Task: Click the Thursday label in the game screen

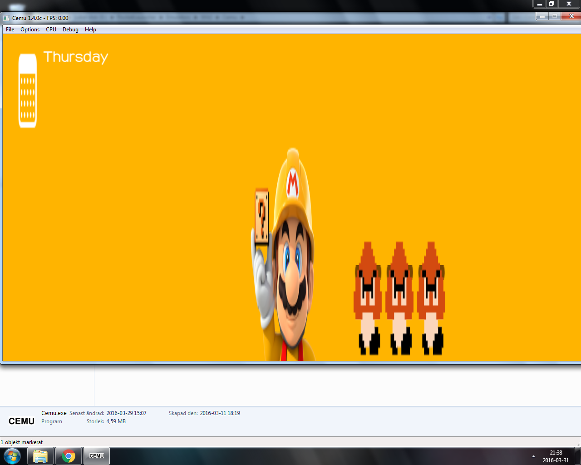Action: (x=76, y=57)
